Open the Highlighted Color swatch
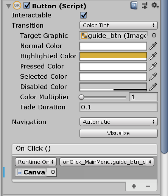Viewport: 168px width, 196px height. tap(113, 56)
